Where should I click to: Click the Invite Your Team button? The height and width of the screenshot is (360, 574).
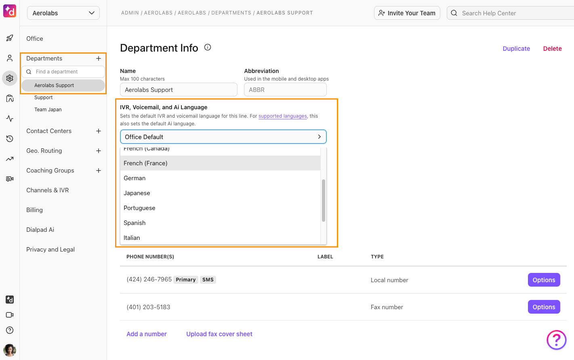click(x=407, y=13)
